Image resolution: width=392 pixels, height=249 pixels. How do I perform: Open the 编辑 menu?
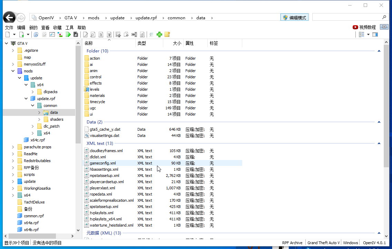[x=21, y=28]
